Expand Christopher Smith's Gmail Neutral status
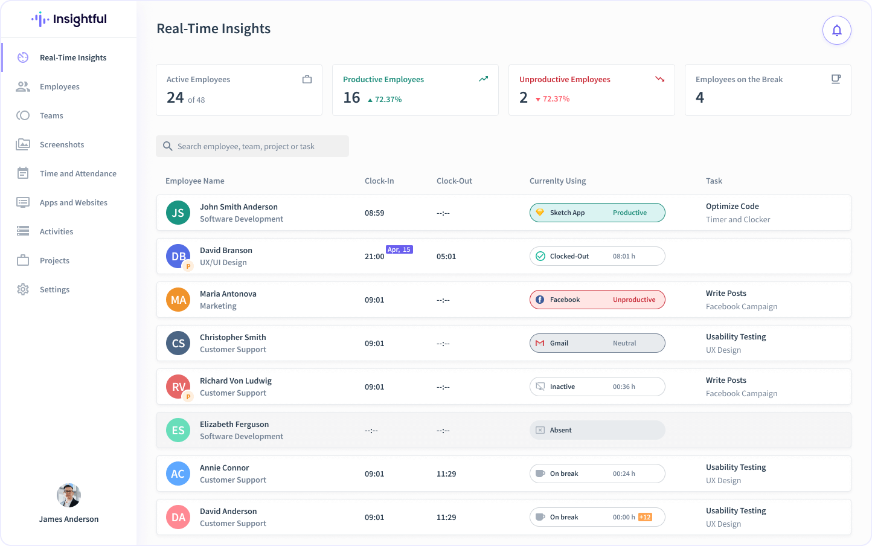 click(x=597, y=343)
